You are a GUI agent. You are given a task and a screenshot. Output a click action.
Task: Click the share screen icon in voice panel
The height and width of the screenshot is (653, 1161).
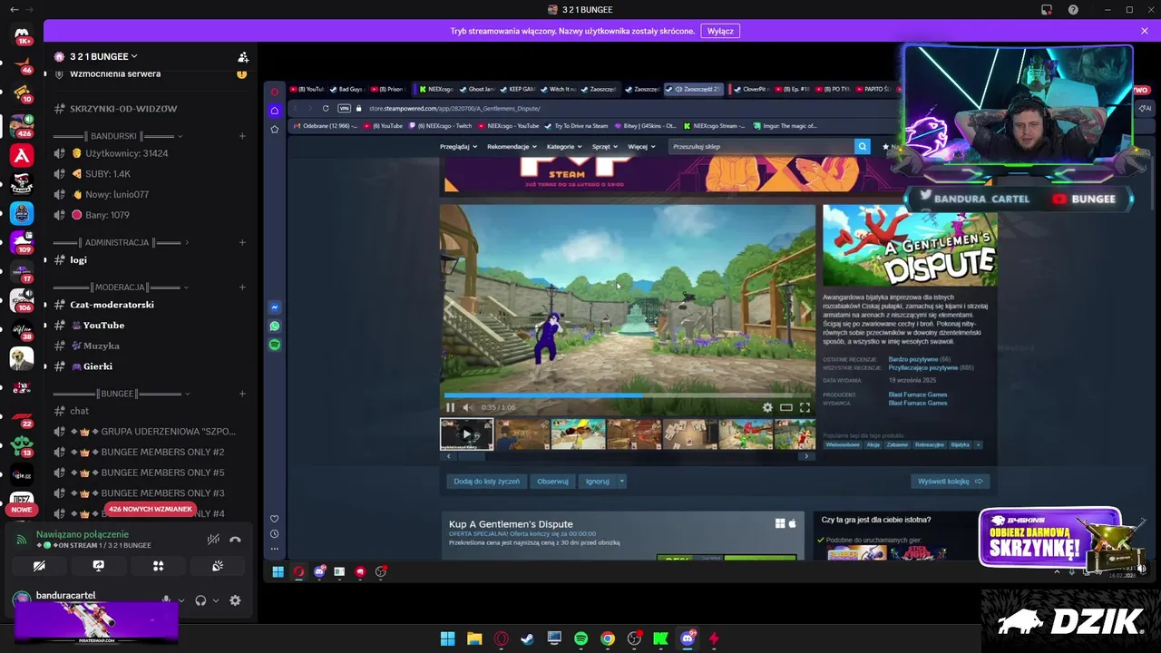(x=99, y=566)
